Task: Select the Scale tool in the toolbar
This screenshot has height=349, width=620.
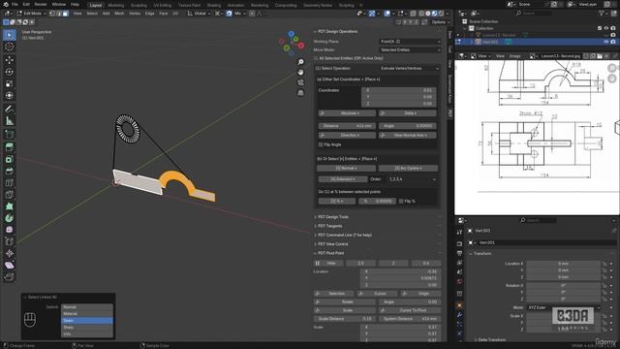Action: coord(9,83)
